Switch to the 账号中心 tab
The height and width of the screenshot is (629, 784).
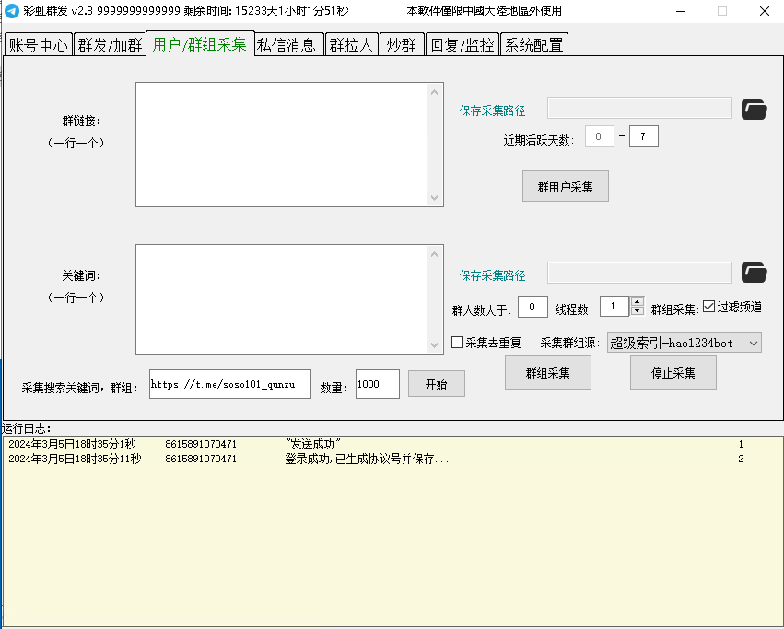point(38,44)
